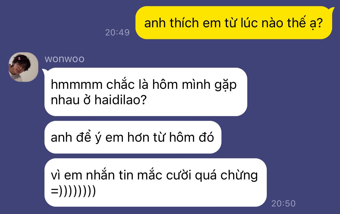The height and width of the screenshot is (214, 340).
Task: Click the word "haidilao?" in wonwoo's reply
Action: pyautogui.click(x=121, y=100)
